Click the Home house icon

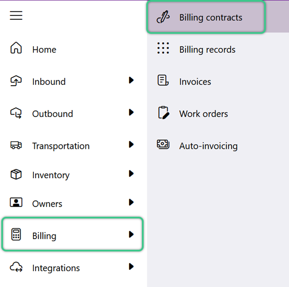pyautogui.click(x=16, y=48)
